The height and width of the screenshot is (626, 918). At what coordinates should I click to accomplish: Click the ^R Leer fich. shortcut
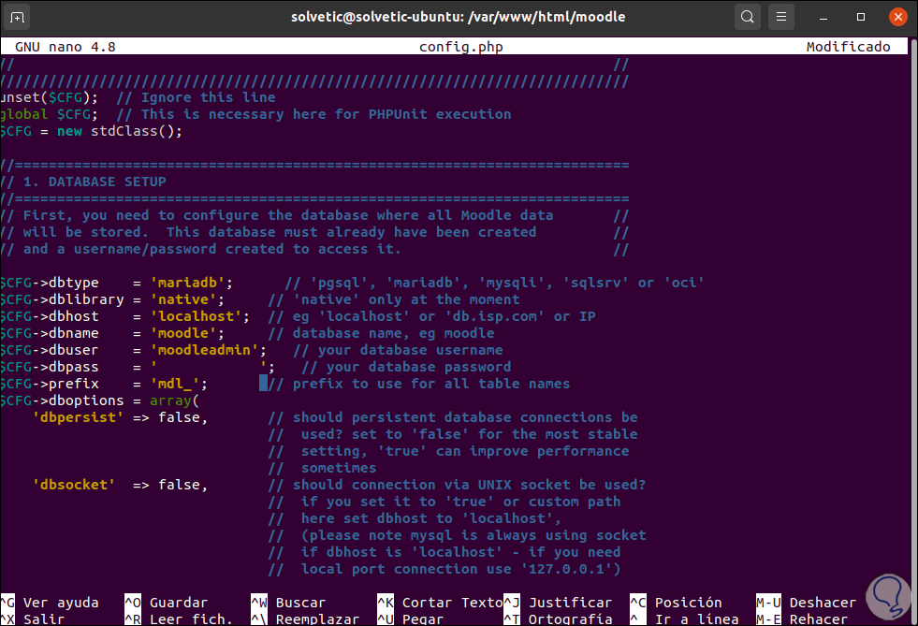click(179, 619)
